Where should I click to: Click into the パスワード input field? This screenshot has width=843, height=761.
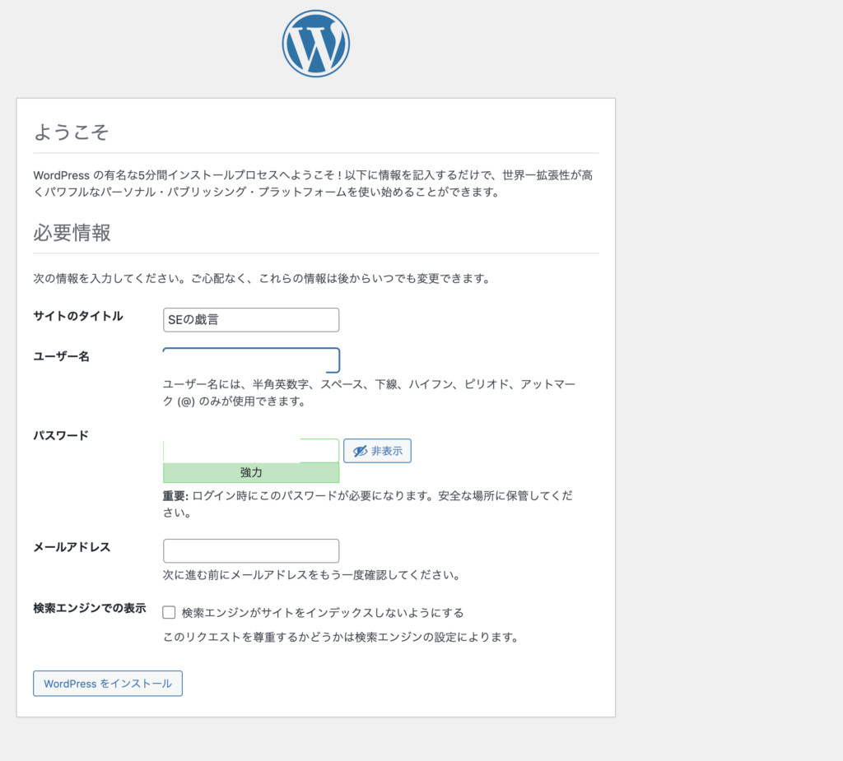point(251,450)
